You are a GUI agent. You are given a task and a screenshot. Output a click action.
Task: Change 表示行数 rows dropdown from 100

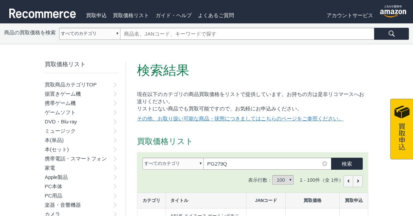pos(283,180)
